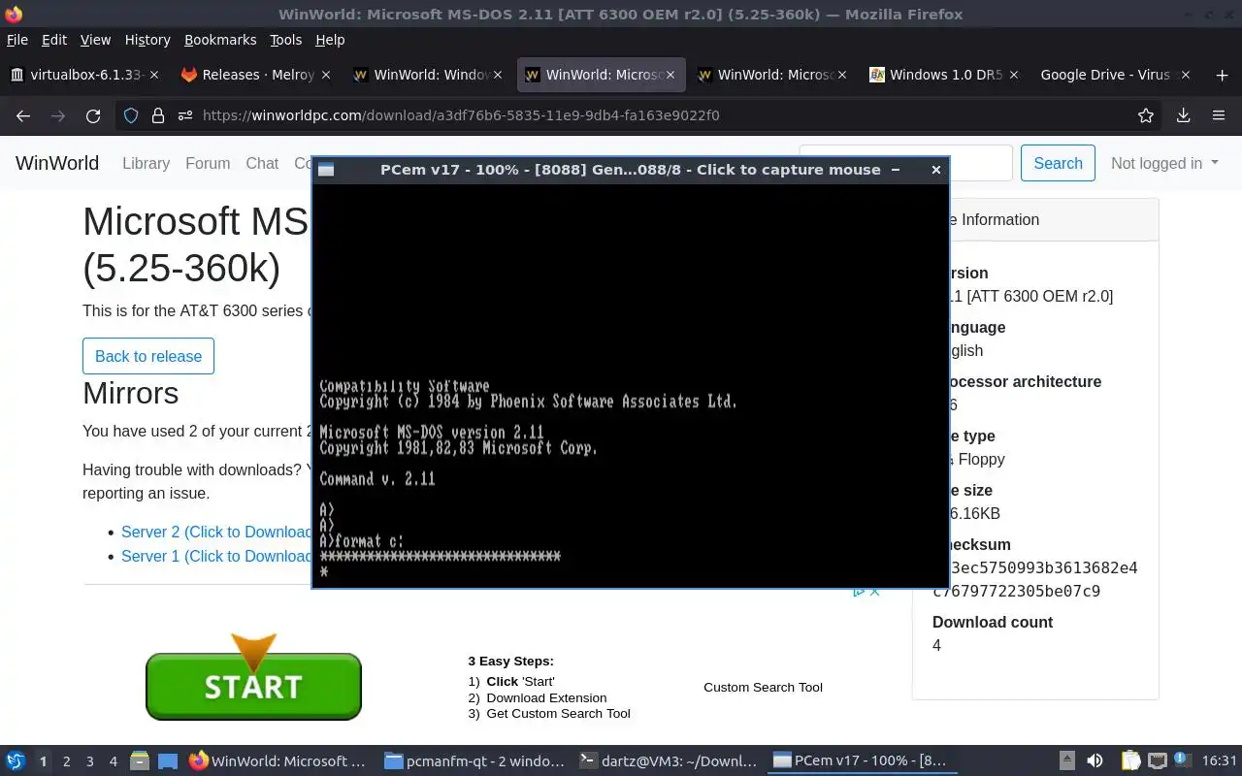1242x776 pixels.
Task: Download from Server 1 link
Action: (215, 556)
